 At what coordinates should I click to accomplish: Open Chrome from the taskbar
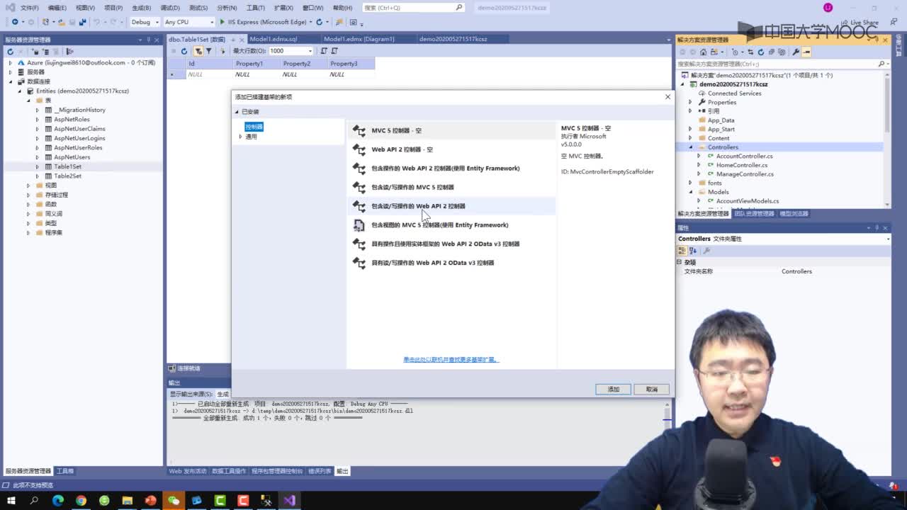tap(81, 501)
